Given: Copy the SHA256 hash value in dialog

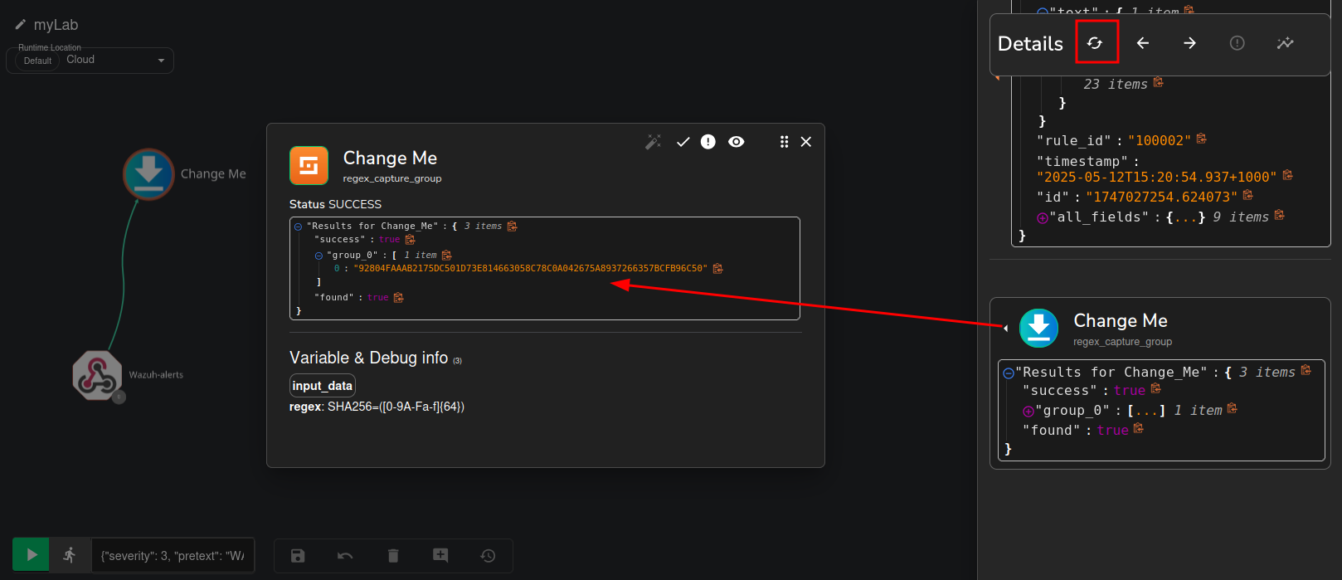Looking at the screenshot, I should 717,268.
